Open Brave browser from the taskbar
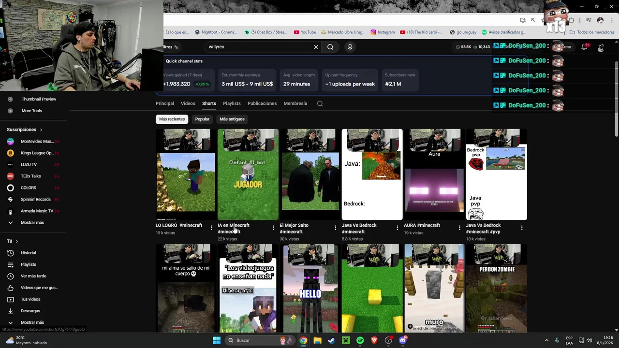 (374, 340)
